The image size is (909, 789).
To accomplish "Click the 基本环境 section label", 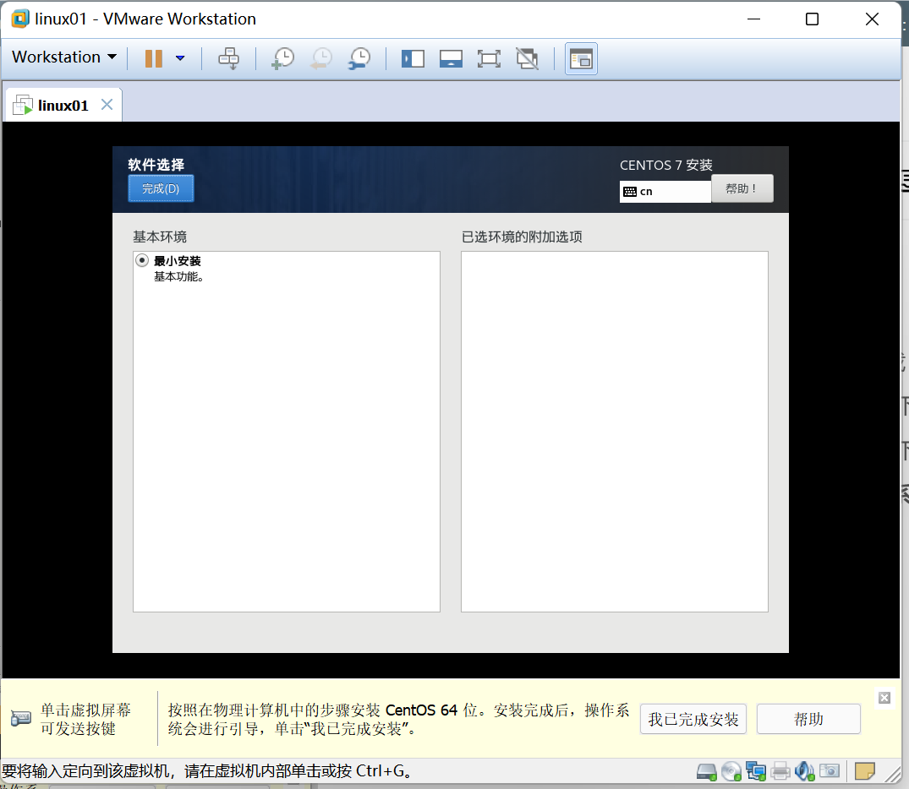I will tap(160, 237).
